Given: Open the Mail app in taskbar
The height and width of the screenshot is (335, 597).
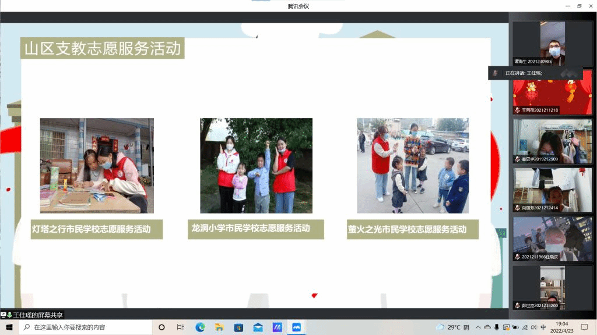Looking at the screenshot, I should [x=258, y=327].
